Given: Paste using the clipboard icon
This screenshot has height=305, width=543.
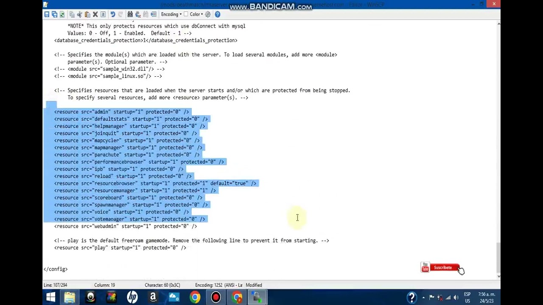Looking at the screenshot, I should coord(87,14).
